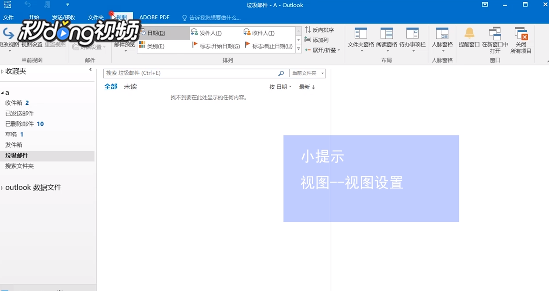This screenshot has height=291, width=549.
Task: Open the 文件 tab
Action: point(8,18)
